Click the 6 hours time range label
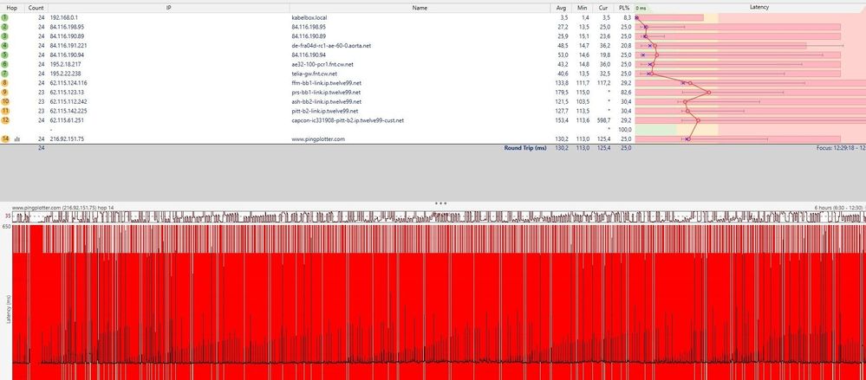The image size is (866, 380). pos(838,208)
